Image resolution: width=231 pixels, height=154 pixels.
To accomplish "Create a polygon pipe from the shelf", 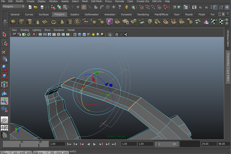I will 69,22.
